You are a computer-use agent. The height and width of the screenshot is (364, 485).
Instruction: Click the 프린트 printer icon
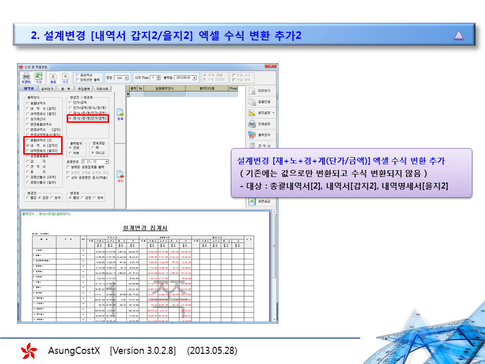(26, 77)
